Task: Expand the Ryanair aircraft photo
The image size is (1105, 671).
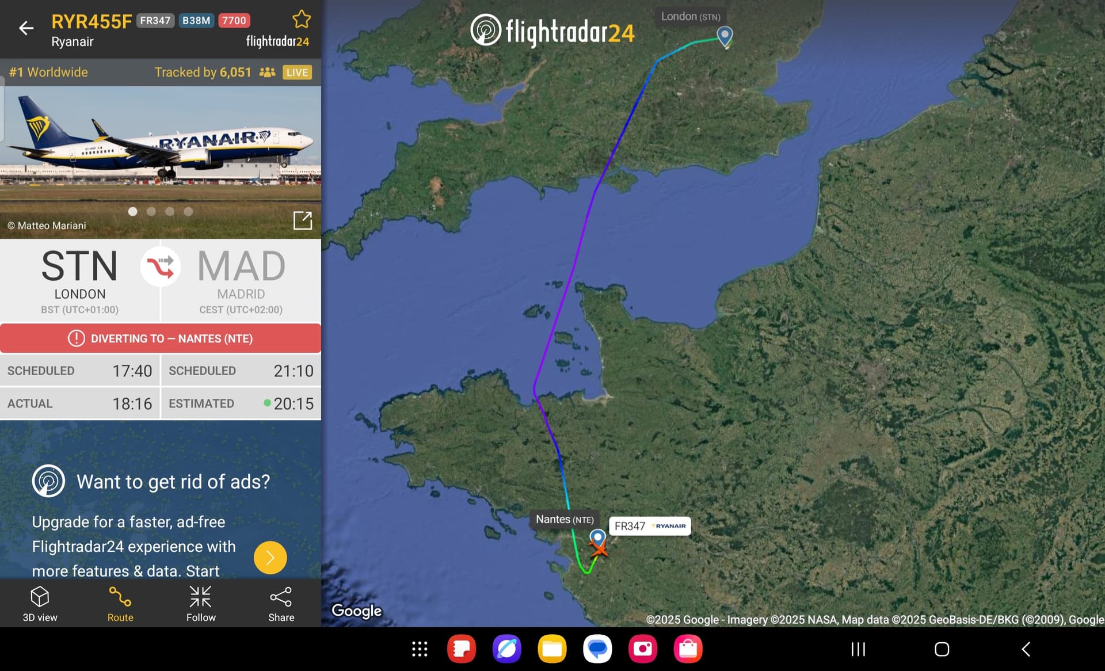Action: [x=161, y=162]
